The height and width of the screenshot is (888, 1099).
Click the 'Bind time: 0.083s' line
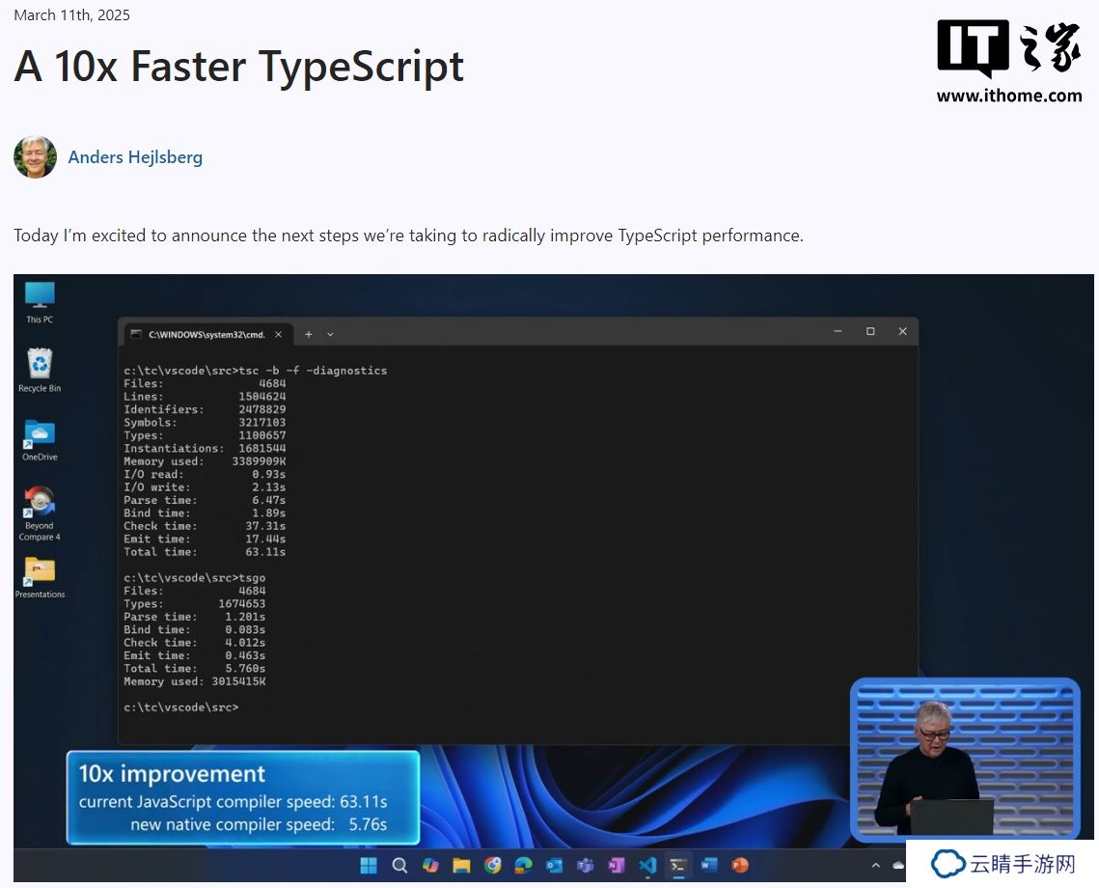(x=195, y=629)
